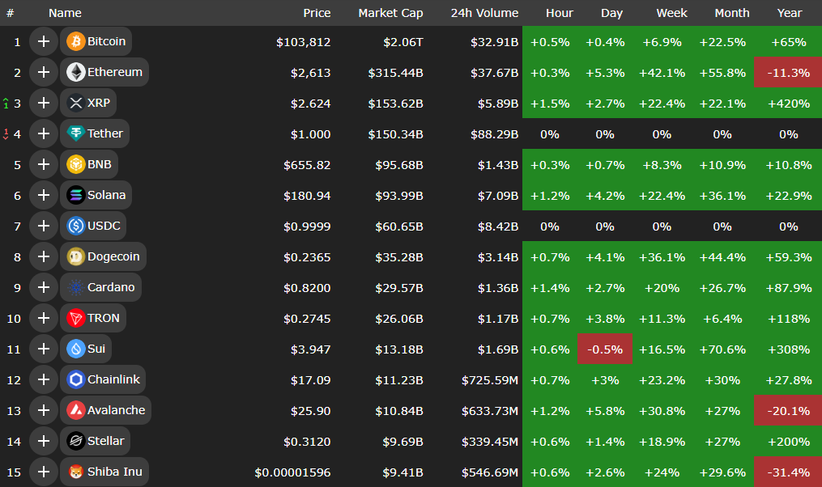Screen dimensions: 822x487
Task: Sort table by Day change header
Action: click(611, 13)
